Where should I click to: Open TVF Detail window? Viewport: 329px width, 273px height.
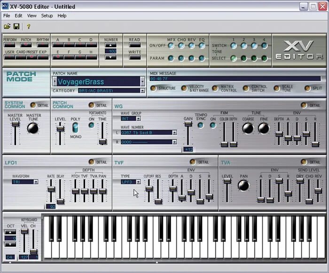[x=193, y=162]
